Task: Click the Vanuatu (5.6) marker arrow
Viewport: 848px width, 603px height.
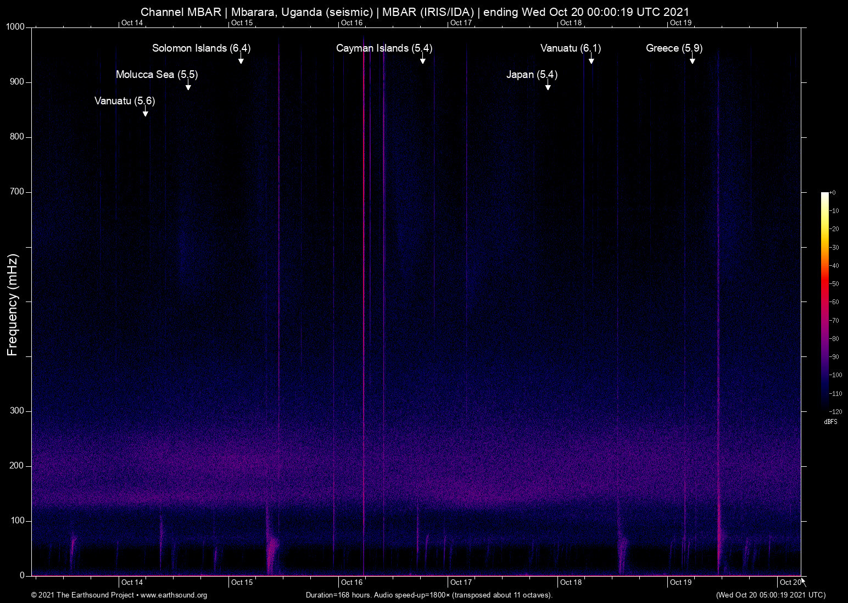Action: tap(145, 113)
